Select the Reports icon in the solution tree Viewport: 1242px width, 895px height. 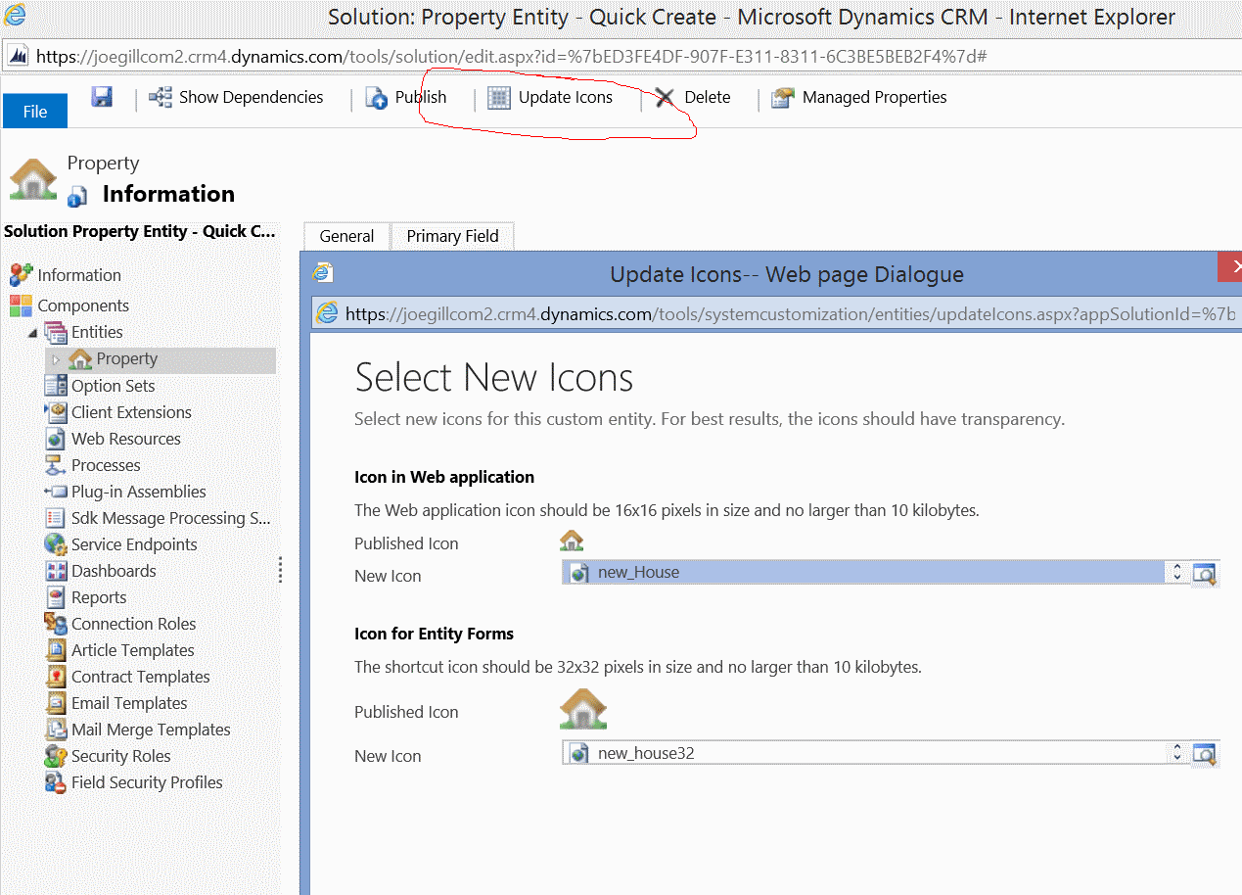click(x=57, y=596)
